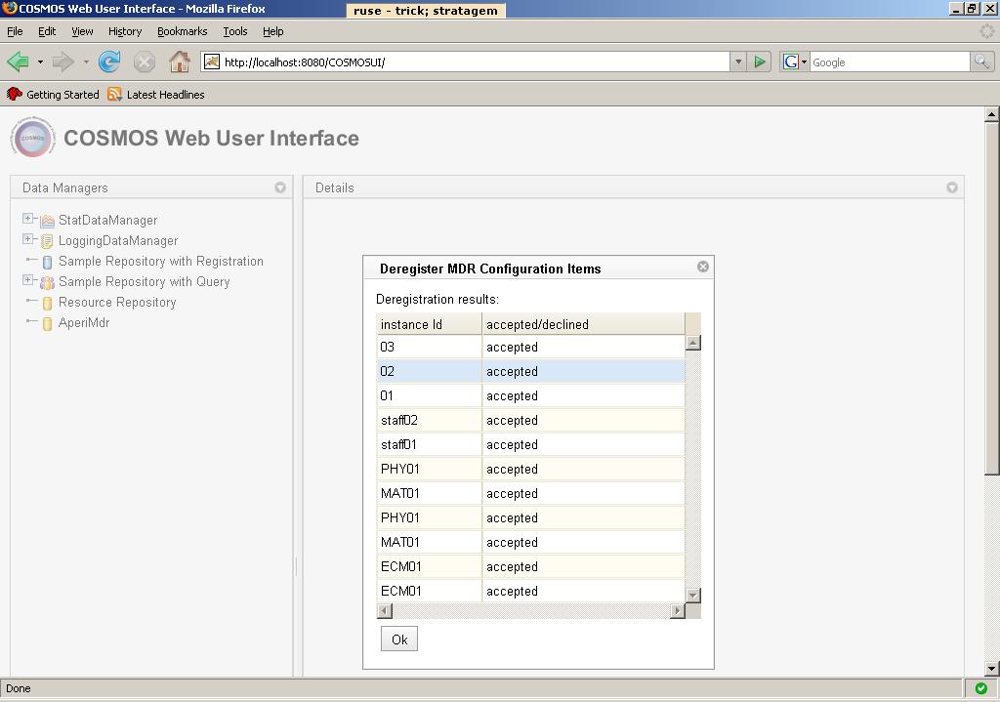Collapse the Data Managers panel

tap(280, 187)
